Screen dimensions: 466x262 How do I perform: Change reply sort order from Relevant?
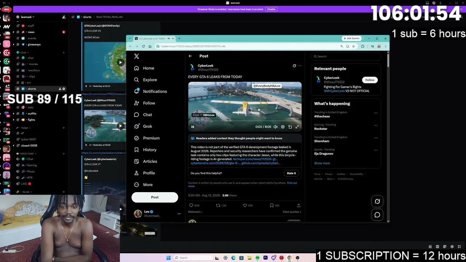195,212
